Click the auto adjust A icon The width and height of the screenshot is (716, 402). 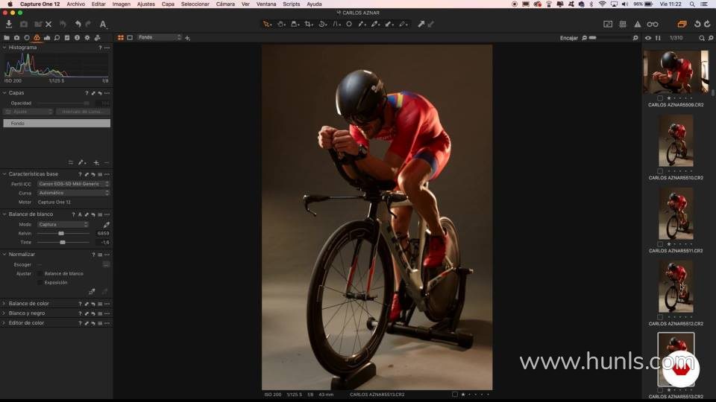[103, 24]
